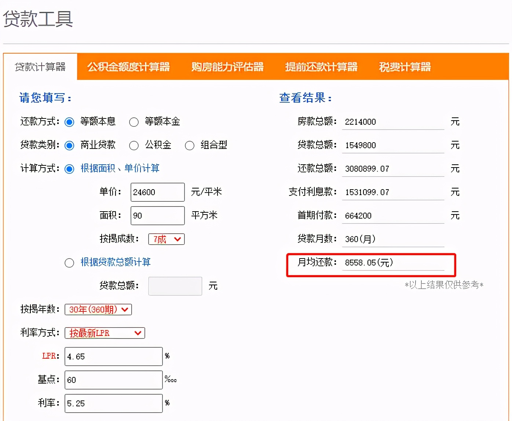Click the LPR input showing 4.65

coord(113,356)
